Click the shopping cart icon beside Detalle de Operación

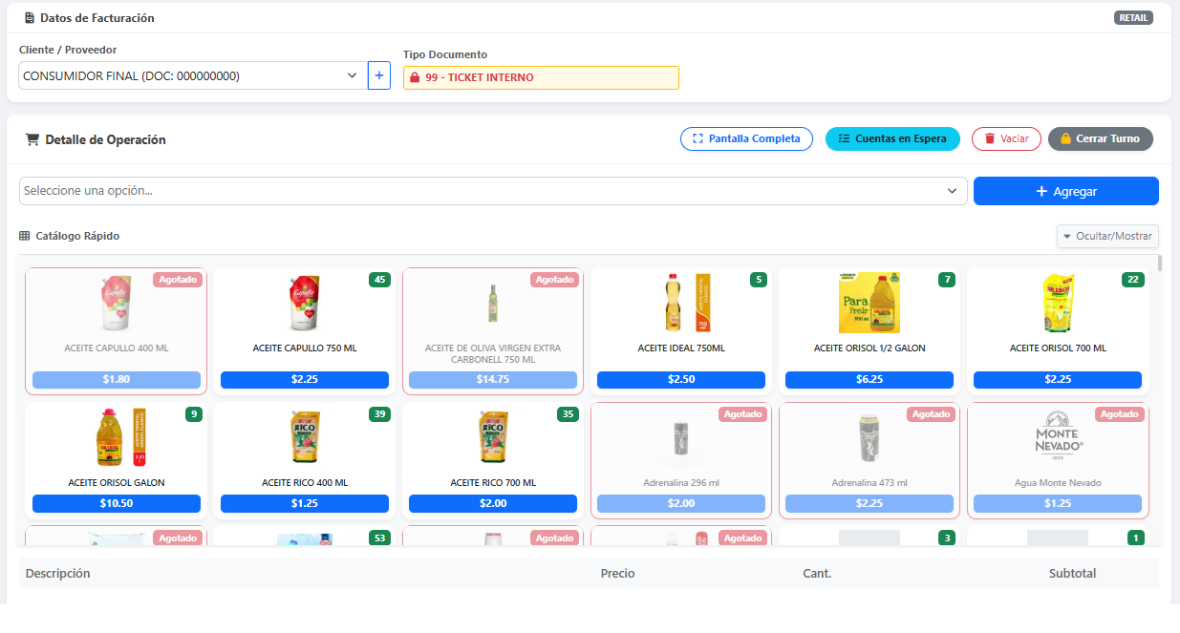tap(32, 139)
